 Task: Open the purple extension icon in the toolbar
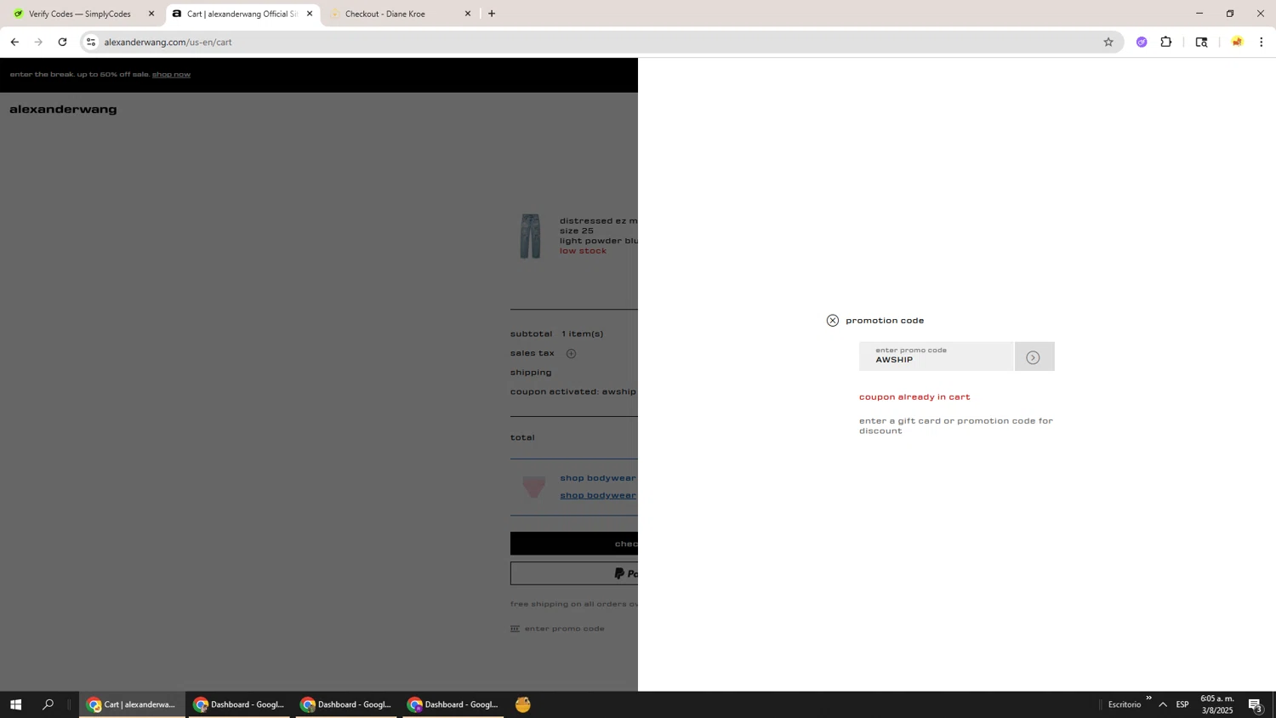pos(1142,42)
